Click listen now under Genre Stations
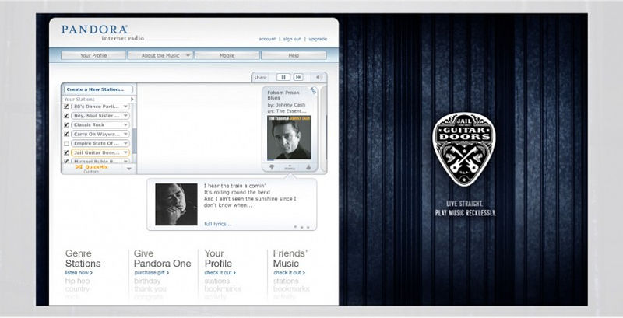This screenshot has width=623, height=318. coord(79,273)
